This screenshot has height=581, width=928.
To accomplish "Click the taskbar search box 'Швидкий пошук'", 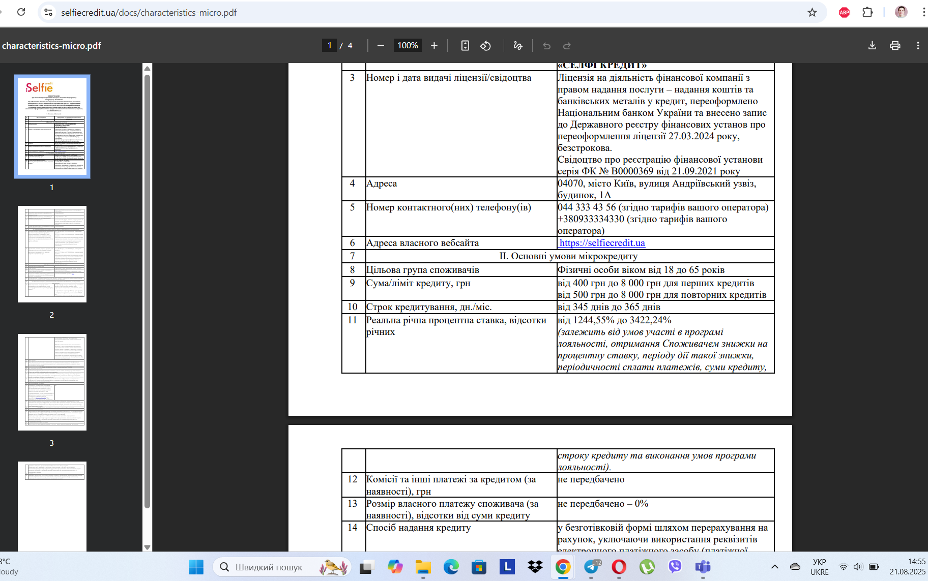I will click(281, 567).
